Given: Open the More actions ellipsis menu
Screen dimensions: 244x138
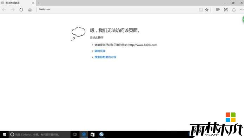Looking at the screenshot, I should tap(242, 10).
